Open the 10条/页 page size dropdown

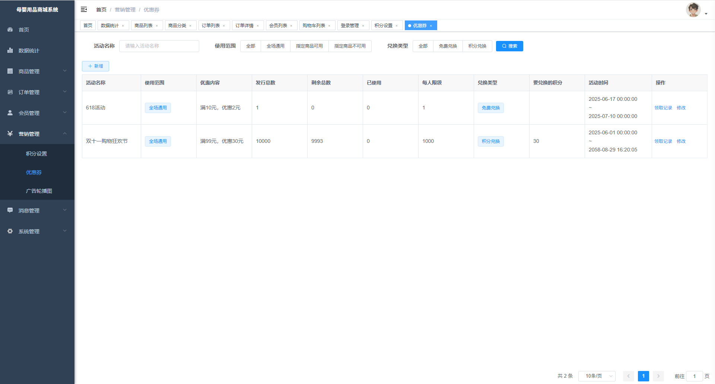tap(597, 376)
